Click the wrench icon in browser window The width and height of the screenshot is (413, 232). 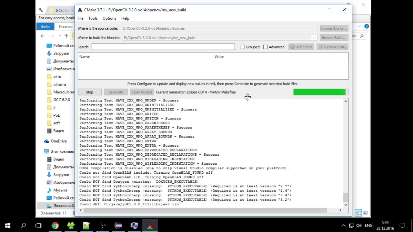coord(40,10)
